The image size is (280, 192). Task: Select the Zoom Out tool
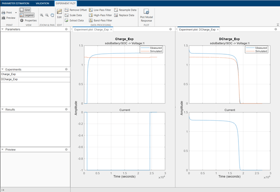point(47,15)
